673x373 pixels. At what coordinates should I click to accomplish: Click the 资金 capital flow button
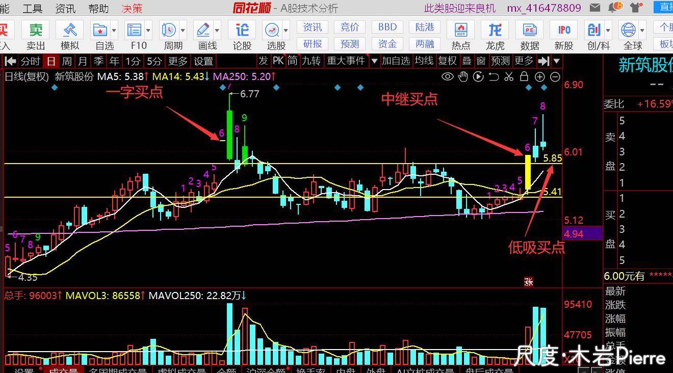click(x=387, y=44)
